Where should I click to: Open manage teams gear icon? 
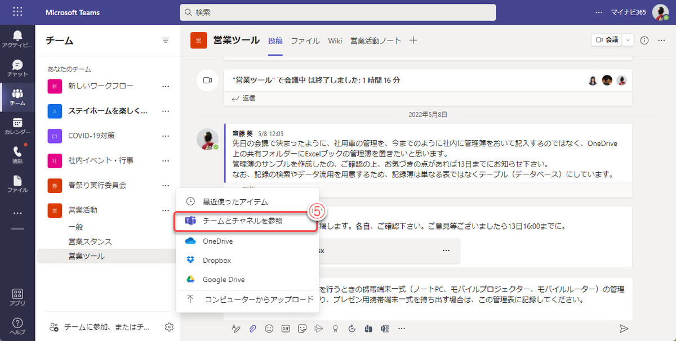pos(169,327)
